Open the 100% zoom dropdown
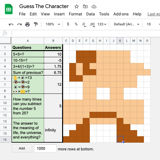 [53, 24]
